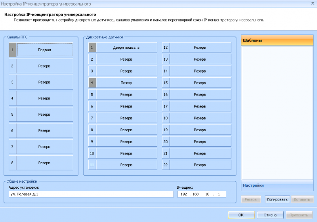Viewport: 317px width, 222px height.
Task: Toggle number 1 box beside Двери подвала
Action: [92, 48]
